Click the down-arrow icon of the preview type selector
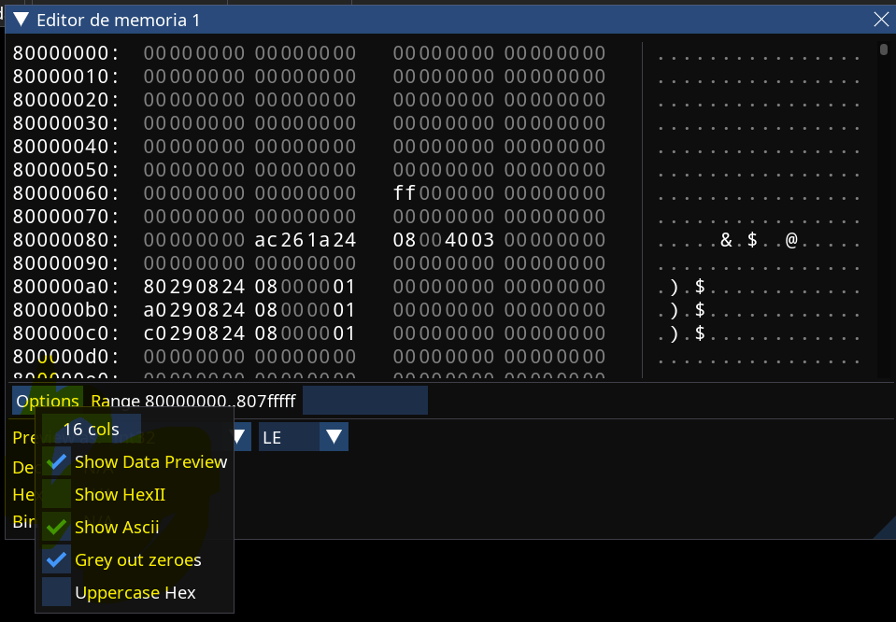The image size is (896, 622). [x=238, y=436]
